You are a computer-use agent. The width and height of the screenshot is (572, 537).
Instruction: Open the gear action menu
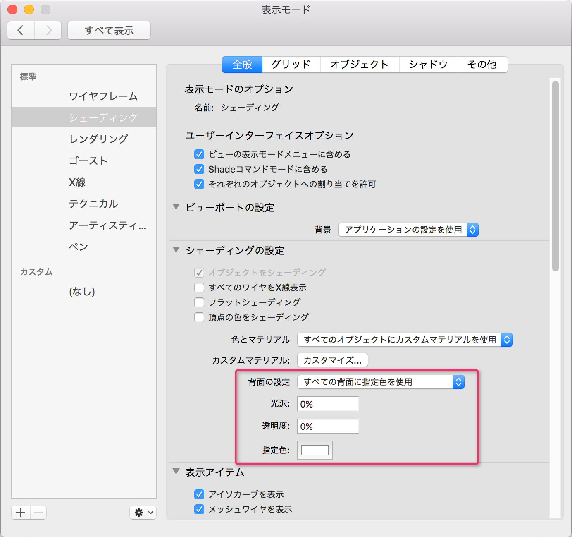tap(143, 513)
